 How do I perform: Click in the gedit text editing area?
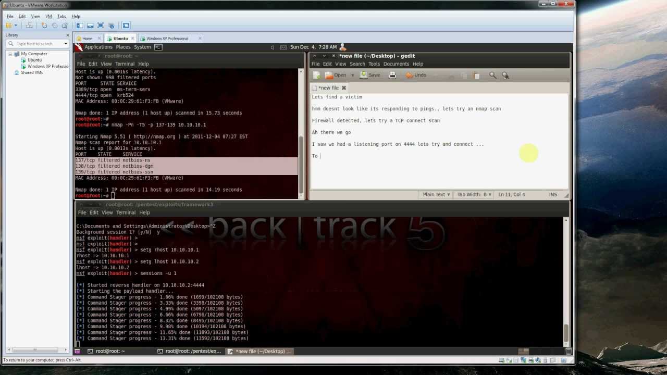[439, 141]
